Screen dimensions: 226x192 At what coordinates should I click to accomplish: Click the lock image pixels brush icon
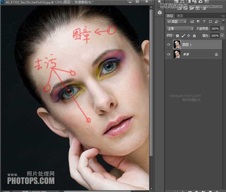[183, 36]
